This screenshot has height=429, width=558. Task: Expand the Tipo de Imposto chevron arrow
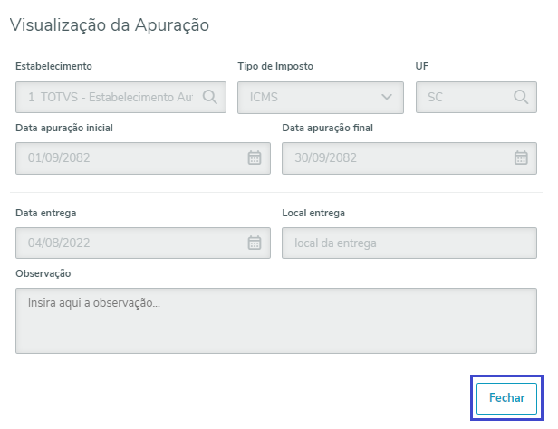click(388, 97)
